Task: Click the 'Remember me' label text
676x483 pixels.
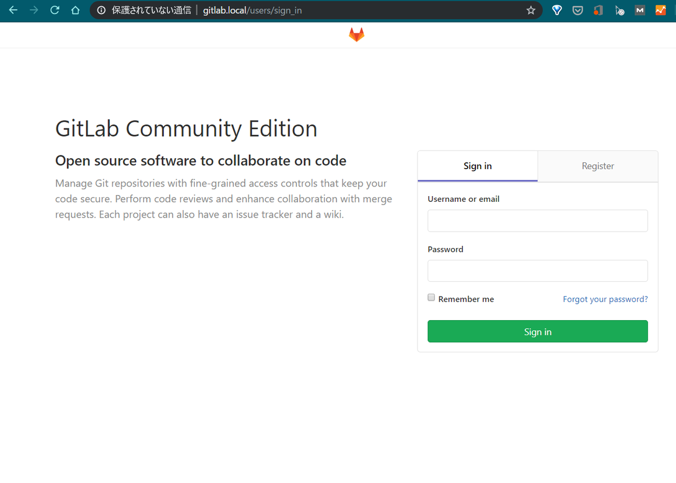Action: click(x=466, y=299)
